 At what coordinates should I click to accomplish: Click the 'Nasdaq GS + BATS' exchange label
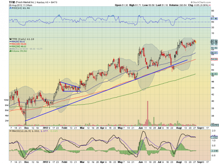click(47, 3)
